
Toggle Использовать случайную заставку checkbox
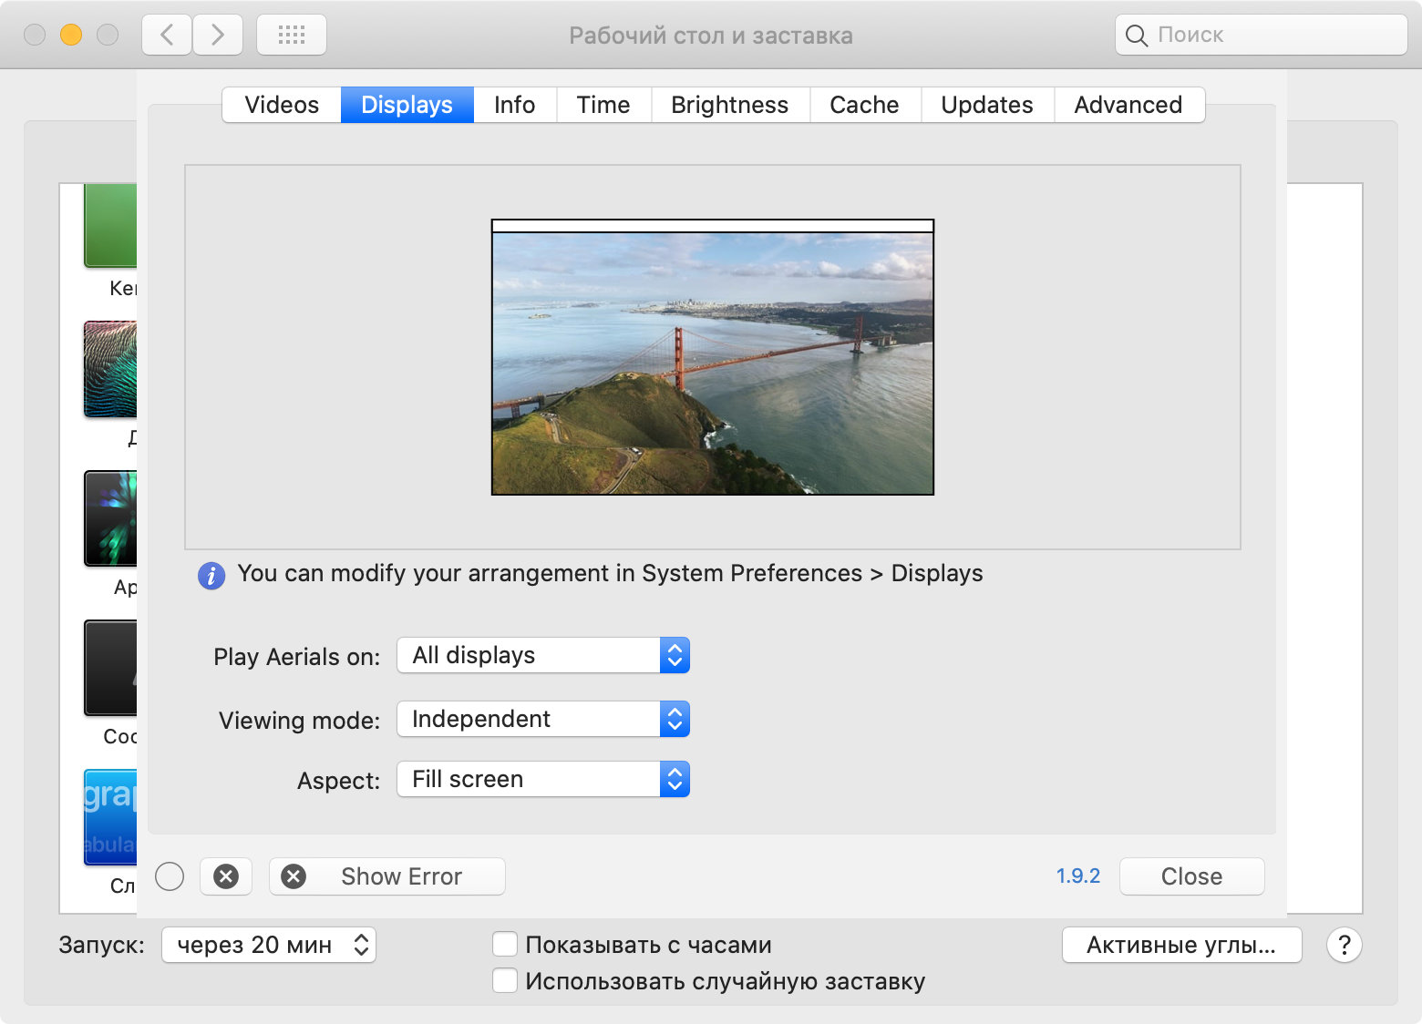(x=505, y=980)
